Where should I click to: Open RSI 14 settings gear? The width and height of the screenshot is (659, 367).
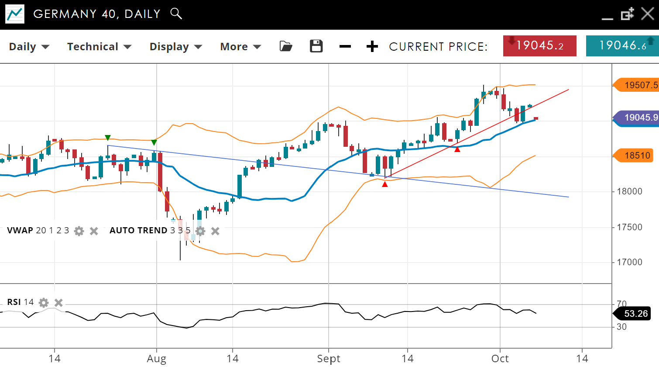44,302
